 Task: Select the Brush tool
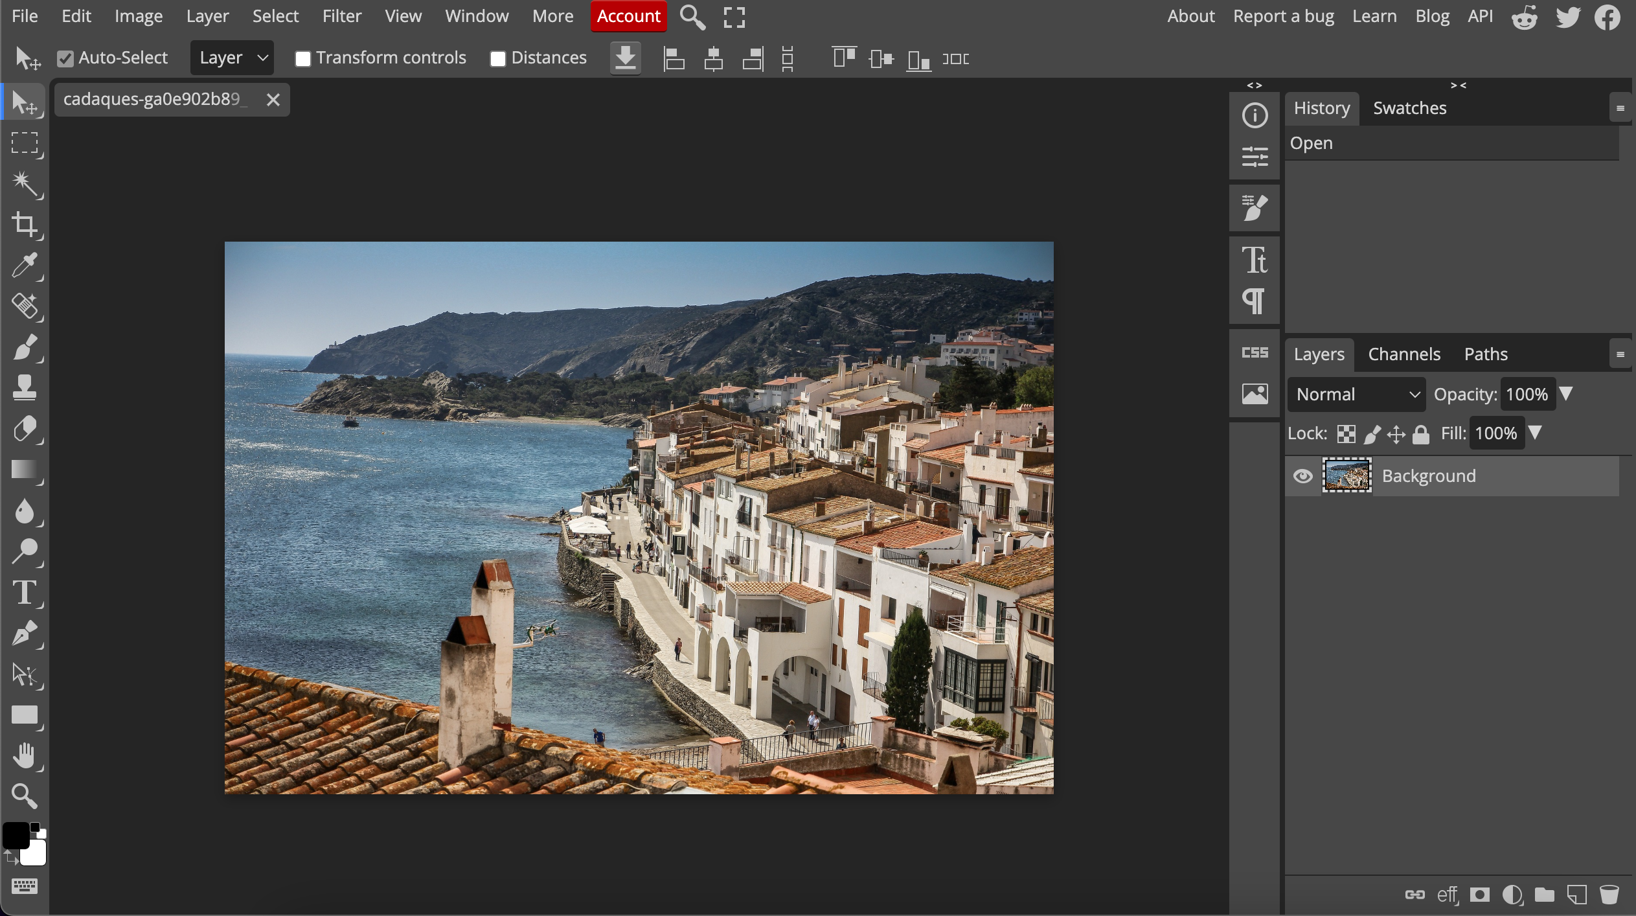coord(25,347)
